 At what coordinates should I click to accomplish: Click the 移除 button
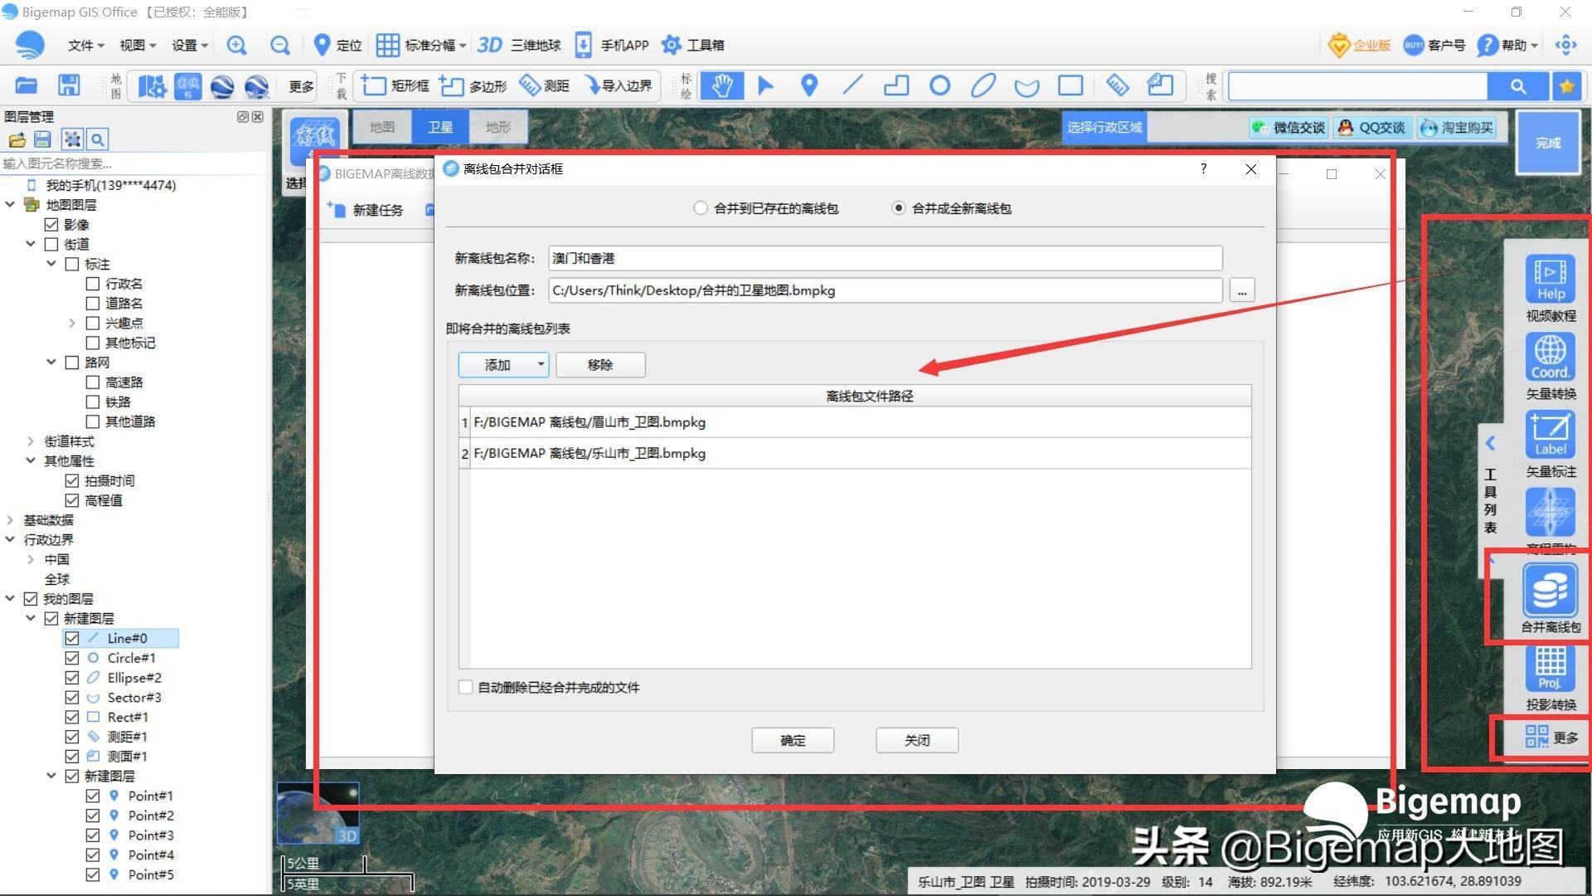click(599, 365)
